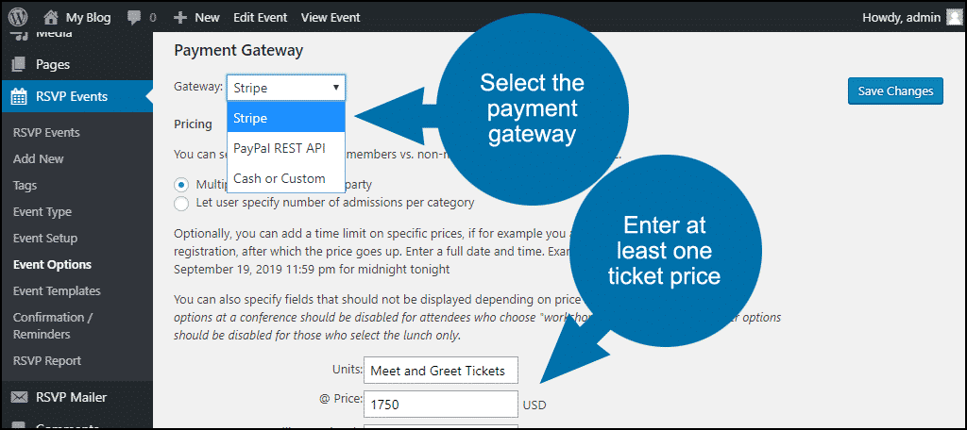Click the RSVP Events calendar icon
The width and height of the screenshot is (967, 430).
click(19, 97)
